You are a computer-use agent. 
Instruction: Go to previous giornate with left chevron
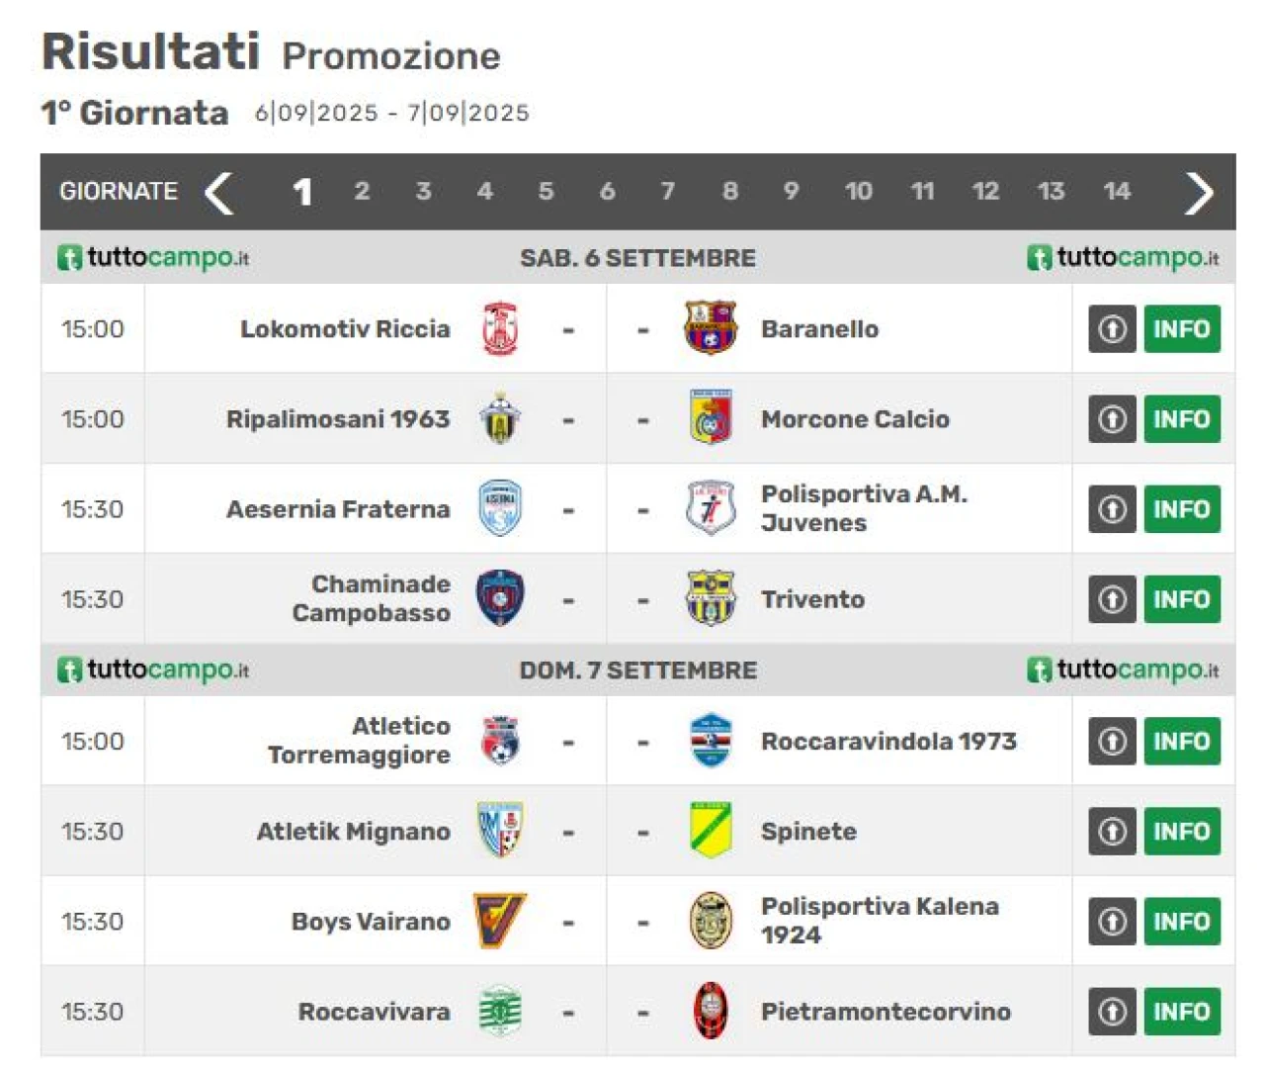218,193
